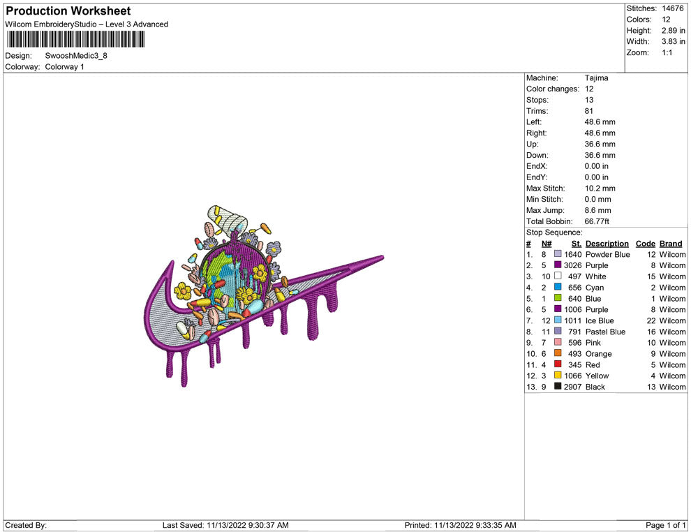Click the Ice Blue color swatch
Viewport: 691px width, 532px height.
tap(558, 320)
